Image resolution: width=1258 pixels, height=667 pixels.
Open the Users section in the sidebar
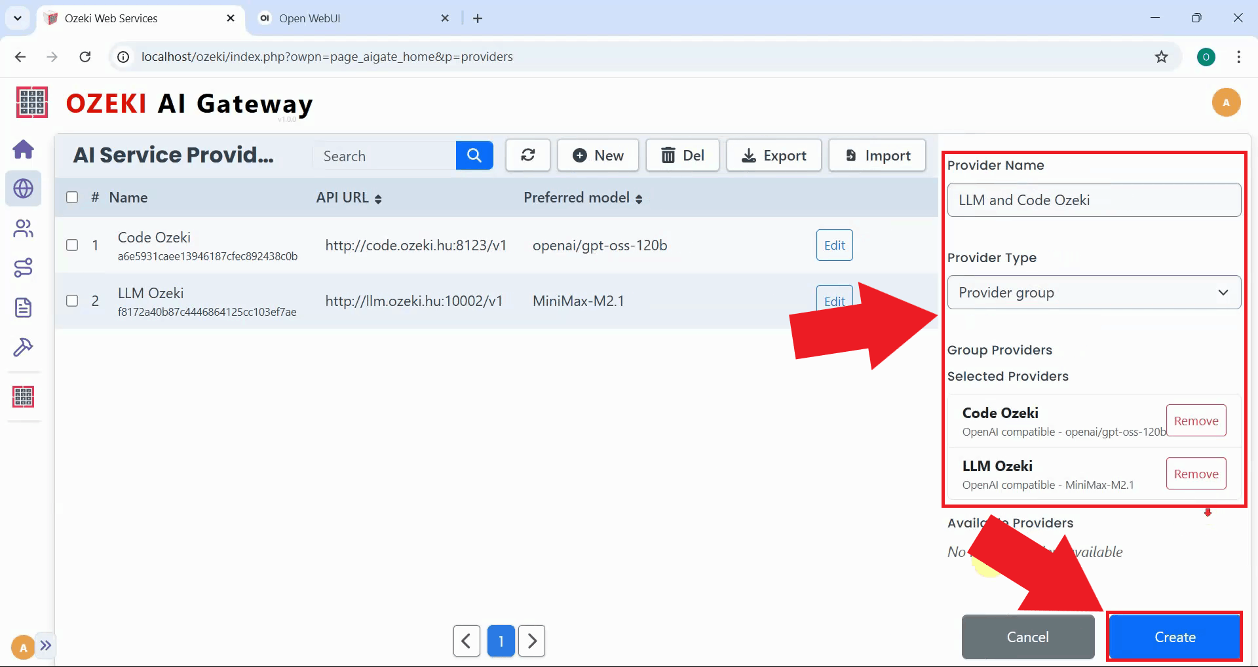(x=24, y=229)
